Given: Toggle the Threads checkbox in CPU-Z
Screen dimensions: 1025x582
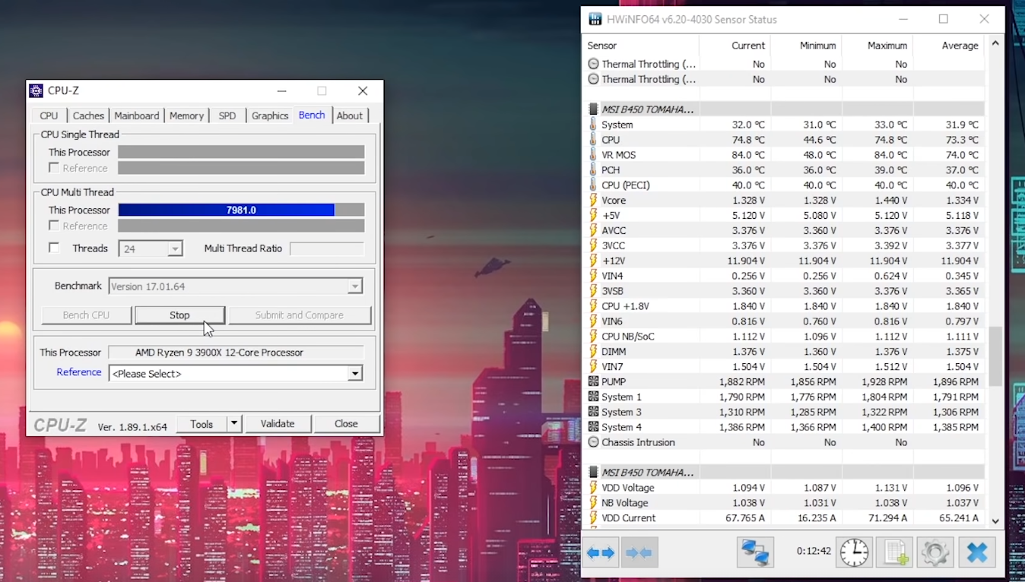Looking at the screenshot, I should 54,248.
